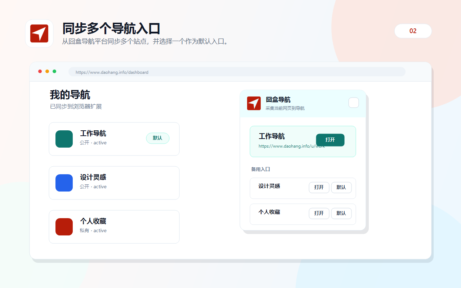Screen dimensions: 461x288
Task: Focus the browser address bar with daohang.info URL
Action: tap(237, 72)
